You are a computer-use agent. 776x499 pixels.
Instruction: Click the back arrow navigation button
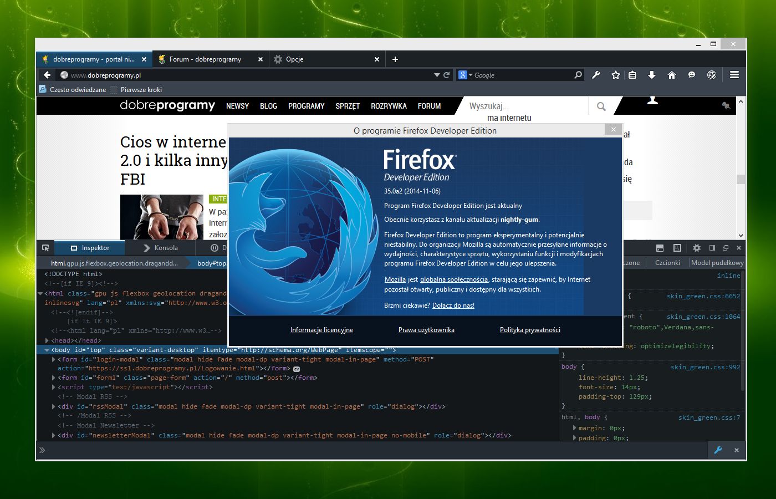[47, 75]
